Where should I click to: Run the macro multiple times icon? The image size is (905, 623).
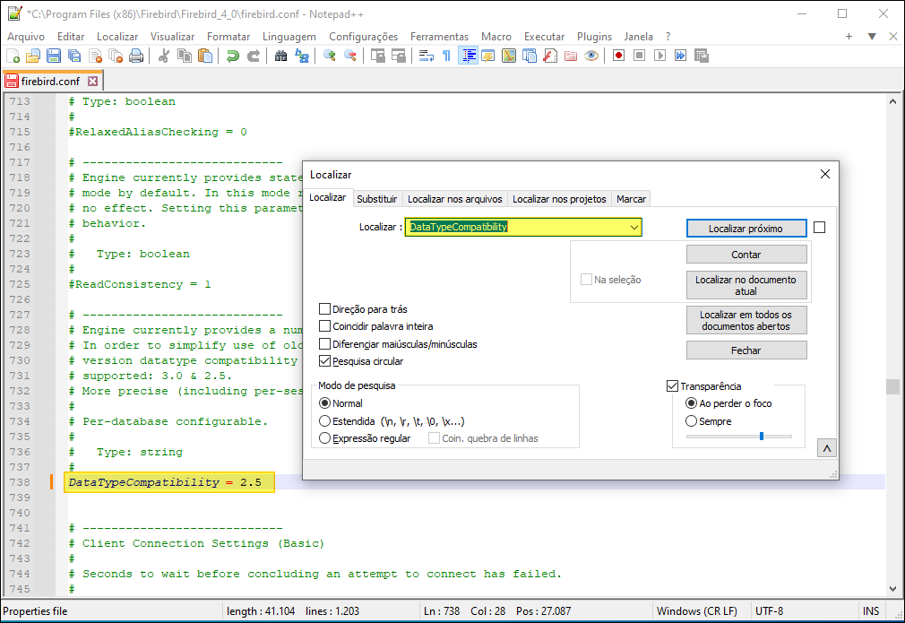(x=681, y=56)
